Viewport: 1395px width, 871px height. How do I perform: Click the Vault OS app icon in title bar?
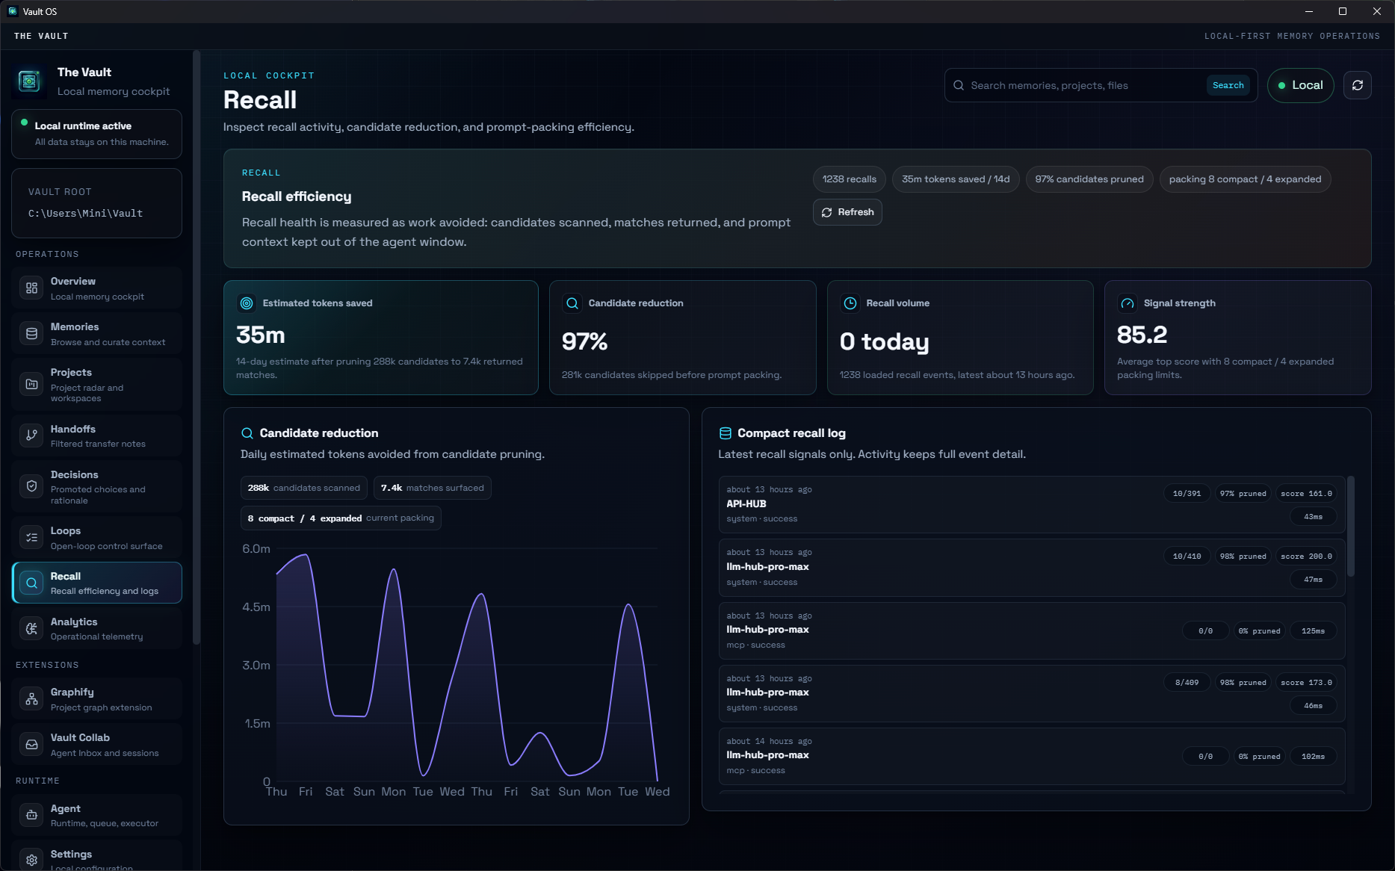[12, 11]
